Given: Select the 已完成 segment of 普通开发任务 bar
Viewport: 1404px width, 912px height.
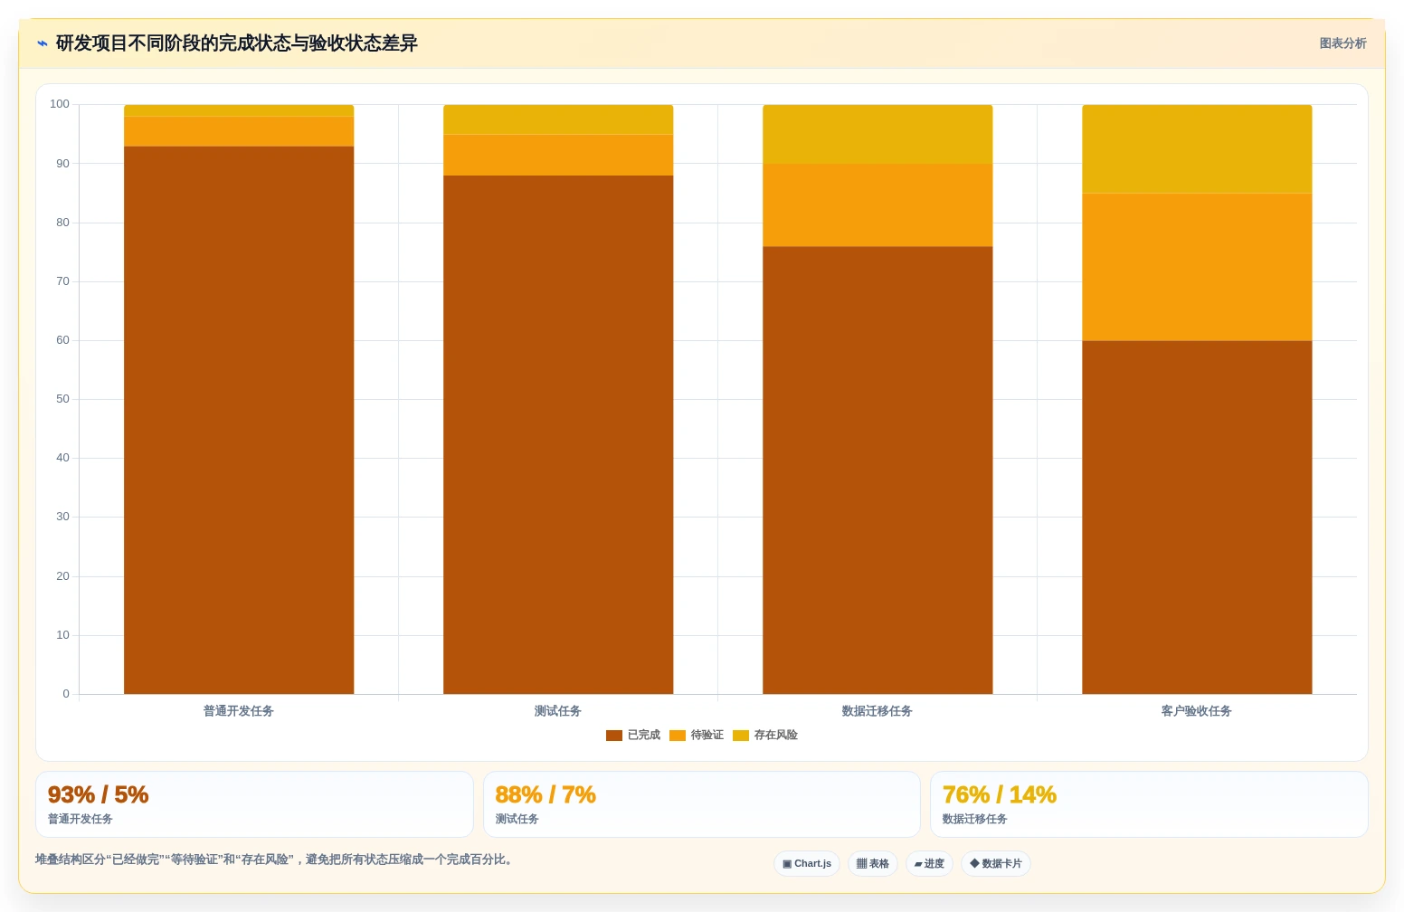Looking at the screenshot, I should (x=239, y=420).
